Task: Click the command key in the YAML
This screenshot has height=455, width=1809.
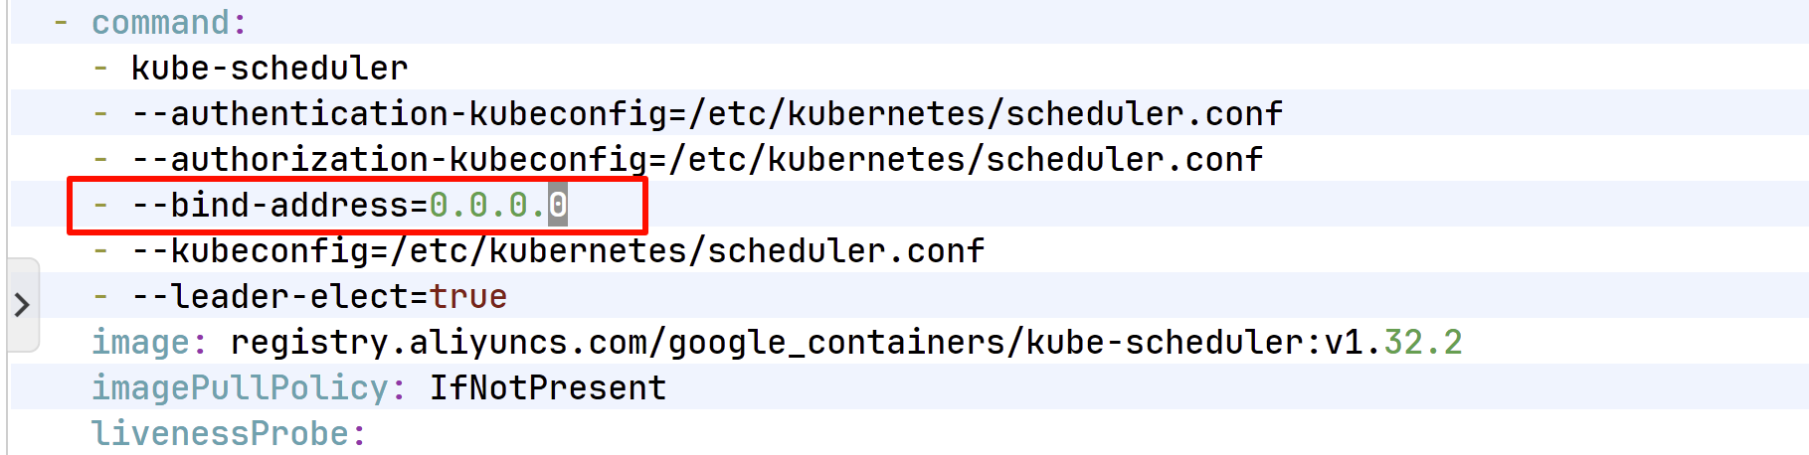Action: pyautogui.click(x=160, y=23)
